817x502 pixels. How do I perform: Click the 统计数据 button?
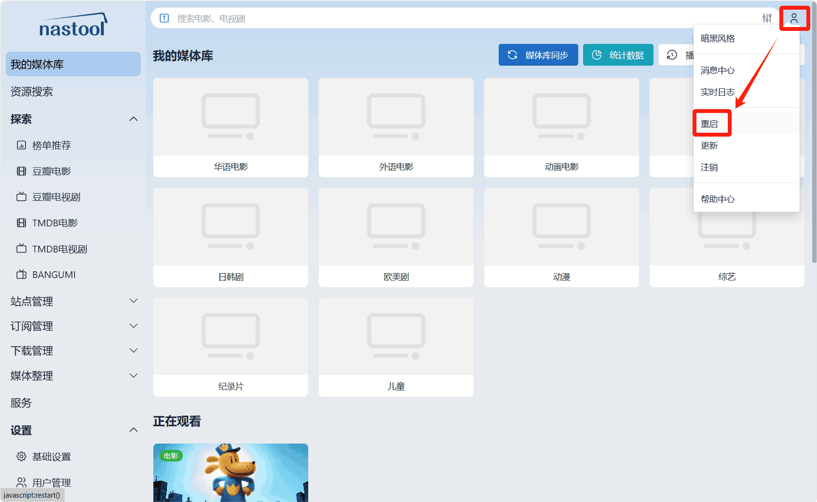point(618,55)
